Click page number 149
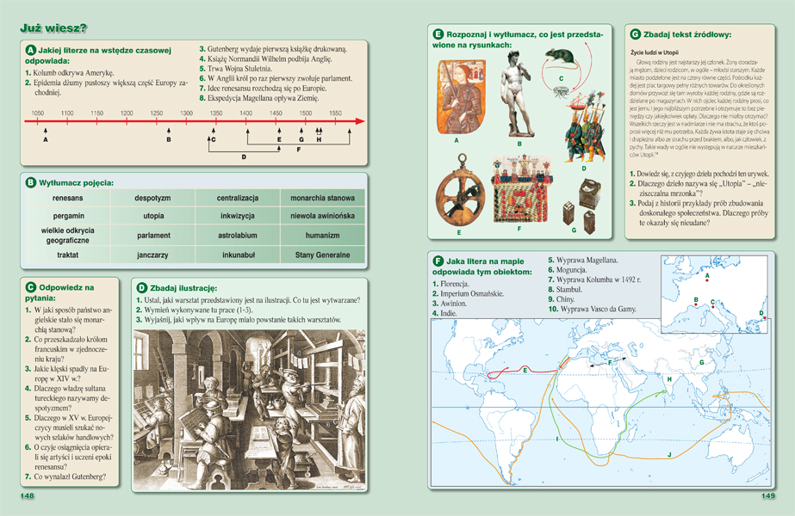 pos(768,495)
